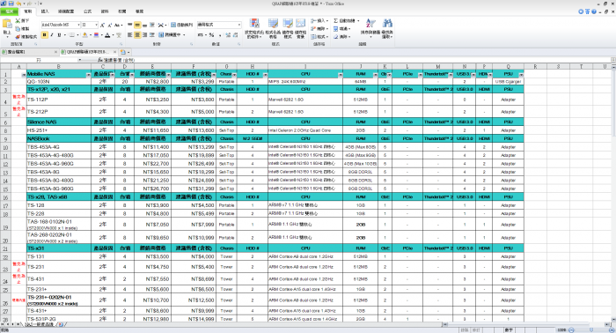Click the blue Help question mark icon
This screenshot has height=333, width=616.
(594, 11)
